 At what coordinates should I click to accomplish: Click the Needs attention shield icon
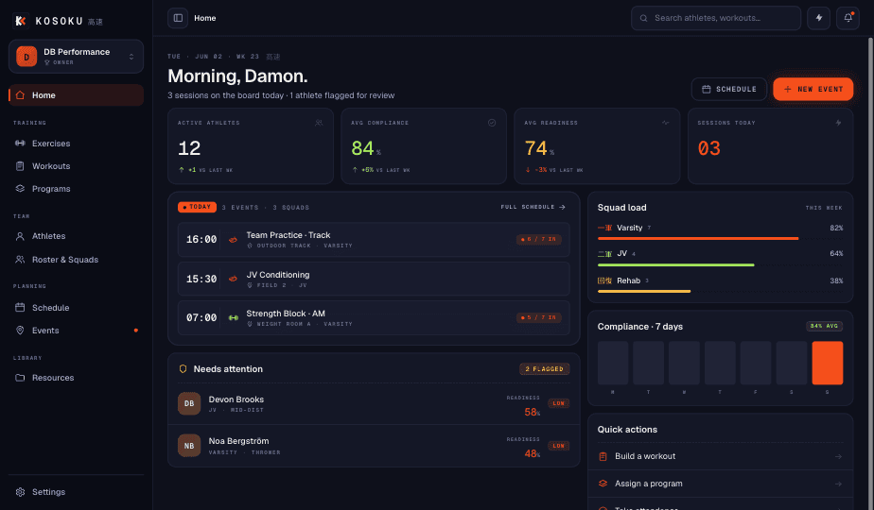pyautogui.click(x=183, y=368)
